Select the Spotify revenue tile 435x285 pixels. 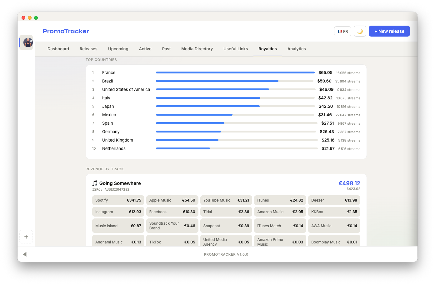pos(118,200)
